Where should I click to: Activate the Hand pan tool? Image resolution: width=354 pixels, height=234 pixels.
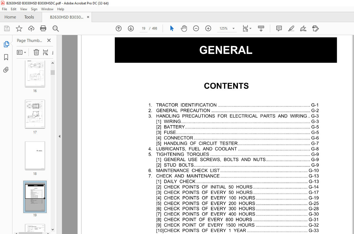tap(184, 28)
